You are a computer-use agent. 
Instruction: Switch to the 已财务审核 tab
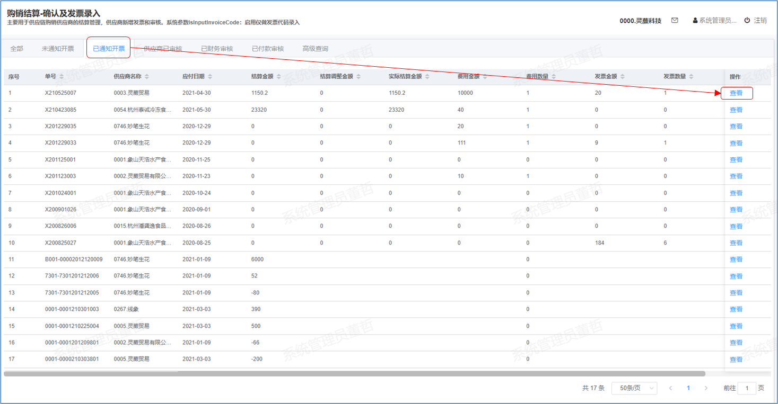pyautogui.click(x=216, y=49)
